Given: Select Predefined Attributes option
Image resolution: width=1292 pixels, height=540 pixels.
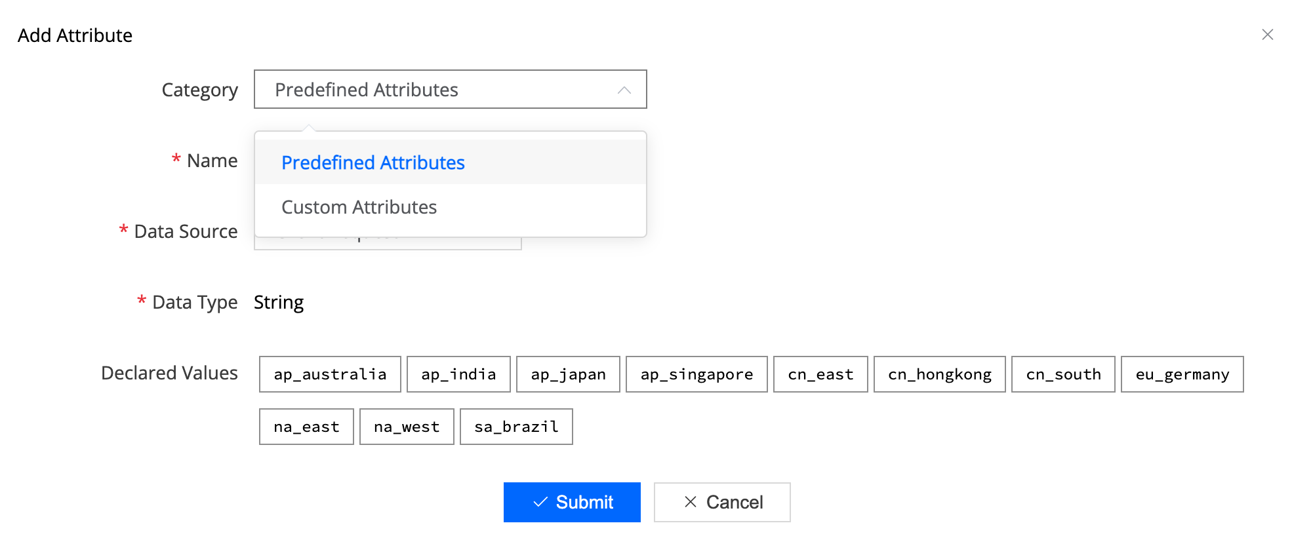Looking at the screenshot, I should click(450, 163).
